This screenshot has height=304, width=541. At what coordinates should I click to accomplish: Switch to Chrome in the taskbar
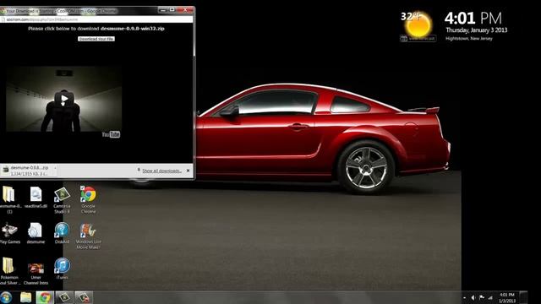[44, 297]
